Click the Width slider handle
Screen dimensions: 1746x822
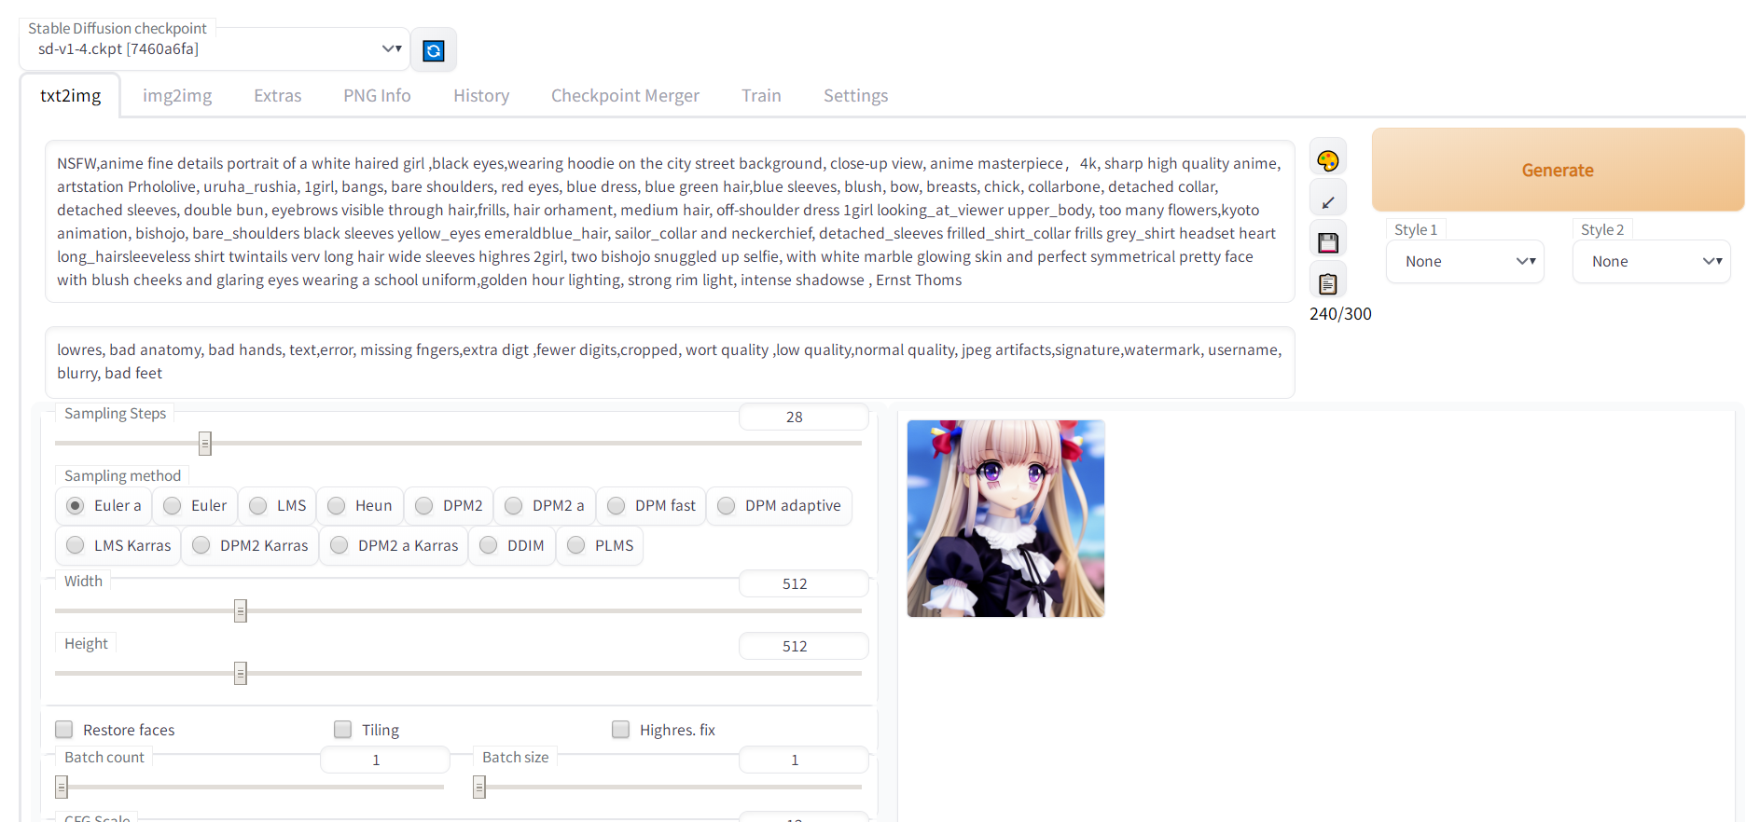point(241,611)
